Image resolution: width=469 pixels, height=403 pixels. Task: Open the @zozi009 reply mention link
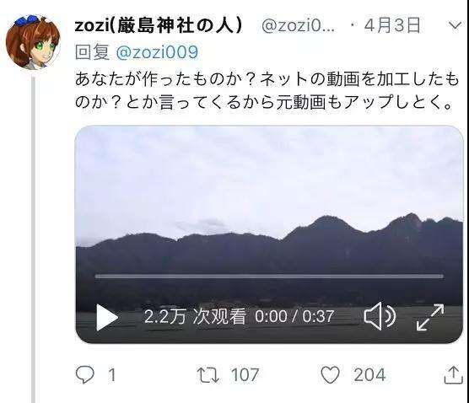(x=157, y=52)
